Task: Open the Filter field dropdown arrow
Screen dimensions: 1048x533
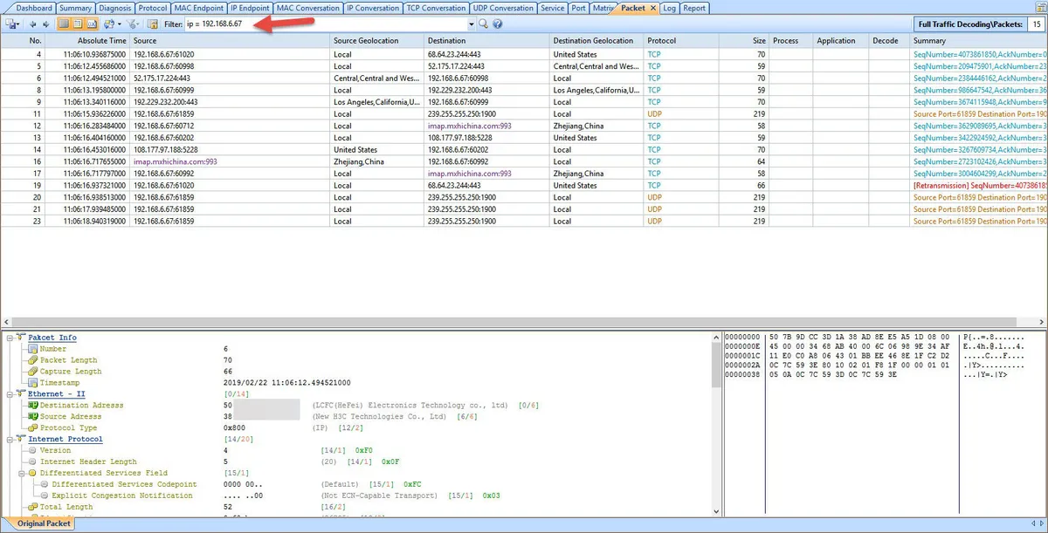Action: pos(472,24)
